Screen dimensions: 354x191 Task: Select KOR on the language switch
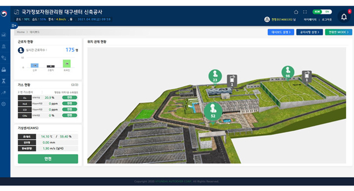[x=317, y=12]
